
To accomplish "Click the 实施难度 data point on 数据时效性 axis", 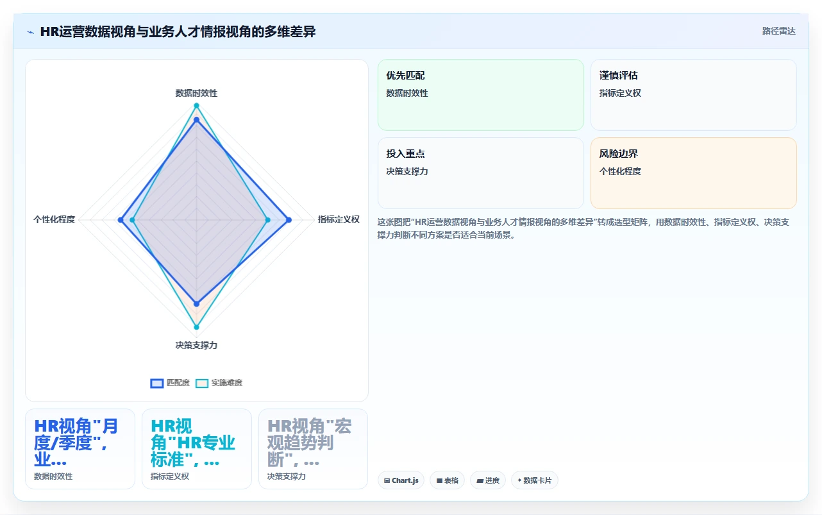I will coord(196,105).
